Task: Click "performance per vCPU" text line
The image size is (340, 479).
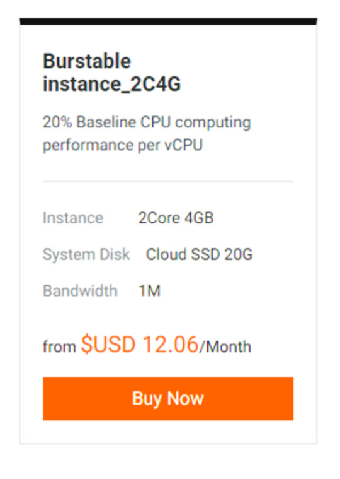Action: tap(123, 145)
